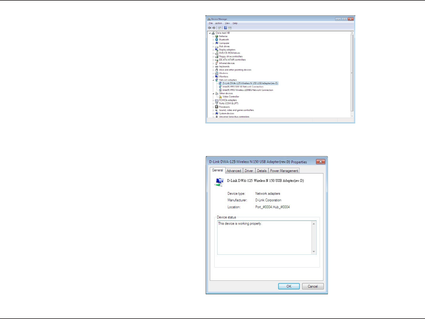Collapse the Network adapters tree node
The height and width of the screenshot is (319, 425).
213,80
